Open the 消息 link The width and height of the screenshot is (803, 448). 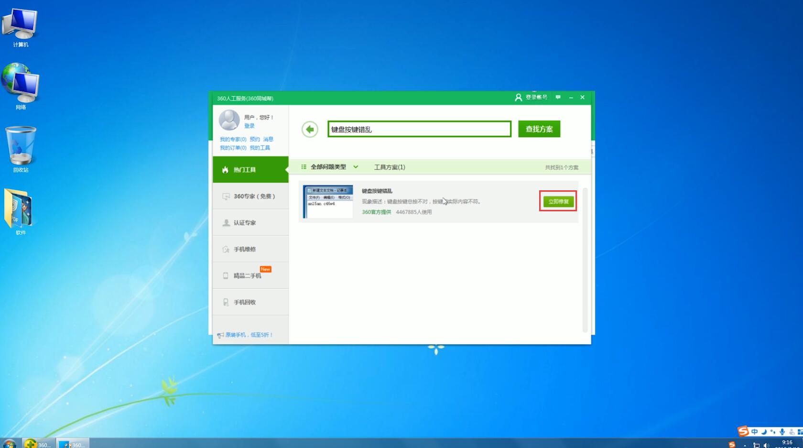click(x=268, y=139)
